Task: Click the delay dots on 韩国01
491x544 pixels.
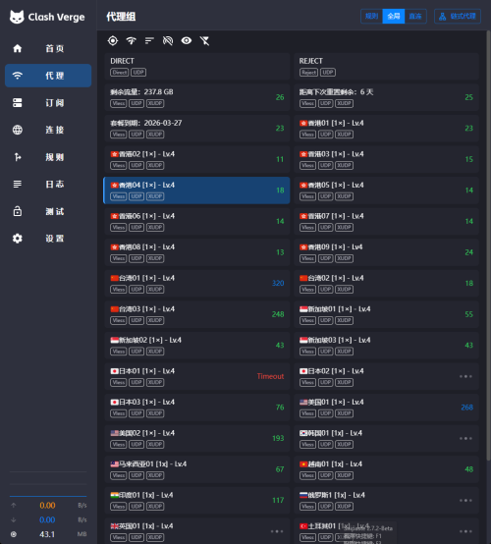Action: 465,439
